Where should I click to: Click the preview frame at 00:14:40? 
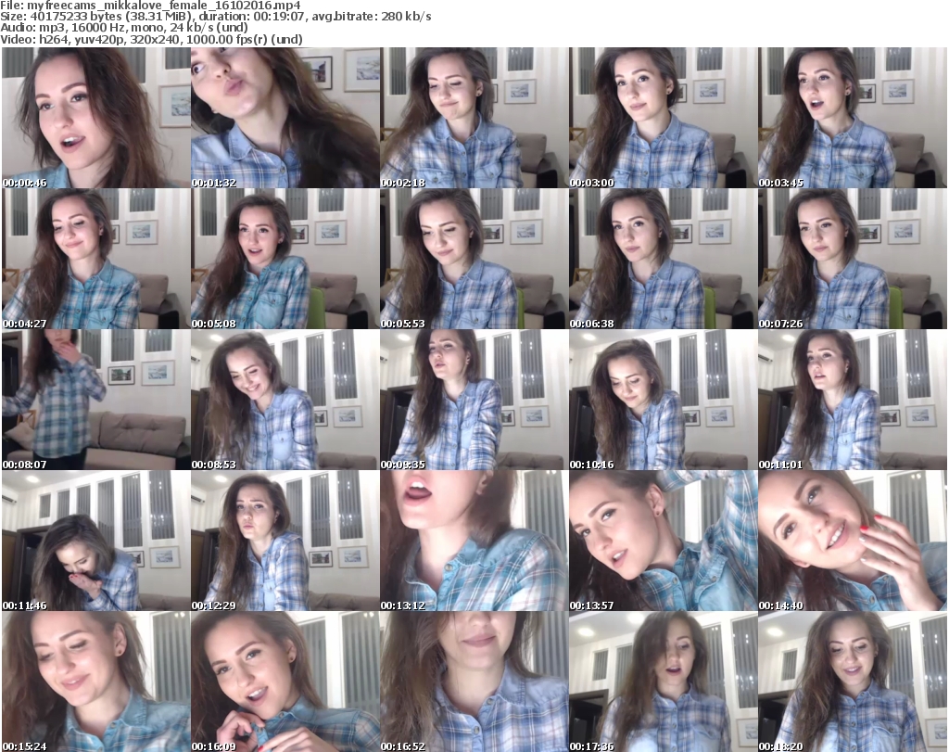point(853,541)
